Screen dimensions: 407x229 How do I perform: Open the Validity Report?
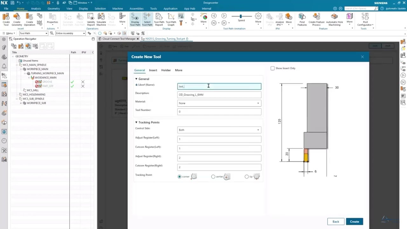(91, 19)
